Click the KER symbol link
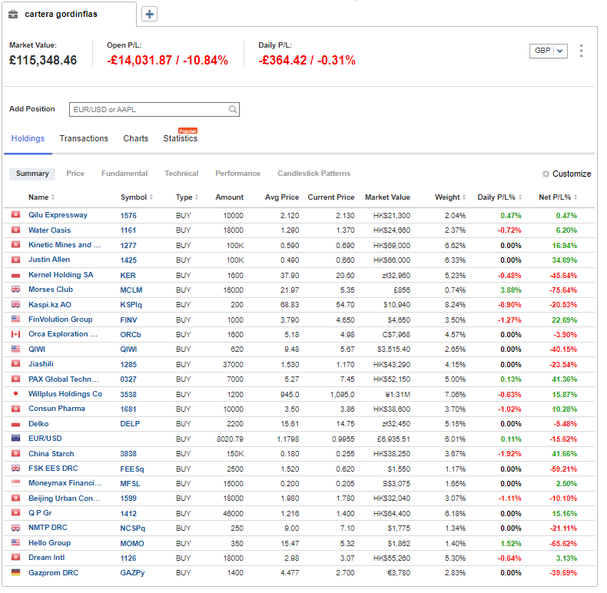Viewport: 607px width, 593px height. tap(128, 276)
